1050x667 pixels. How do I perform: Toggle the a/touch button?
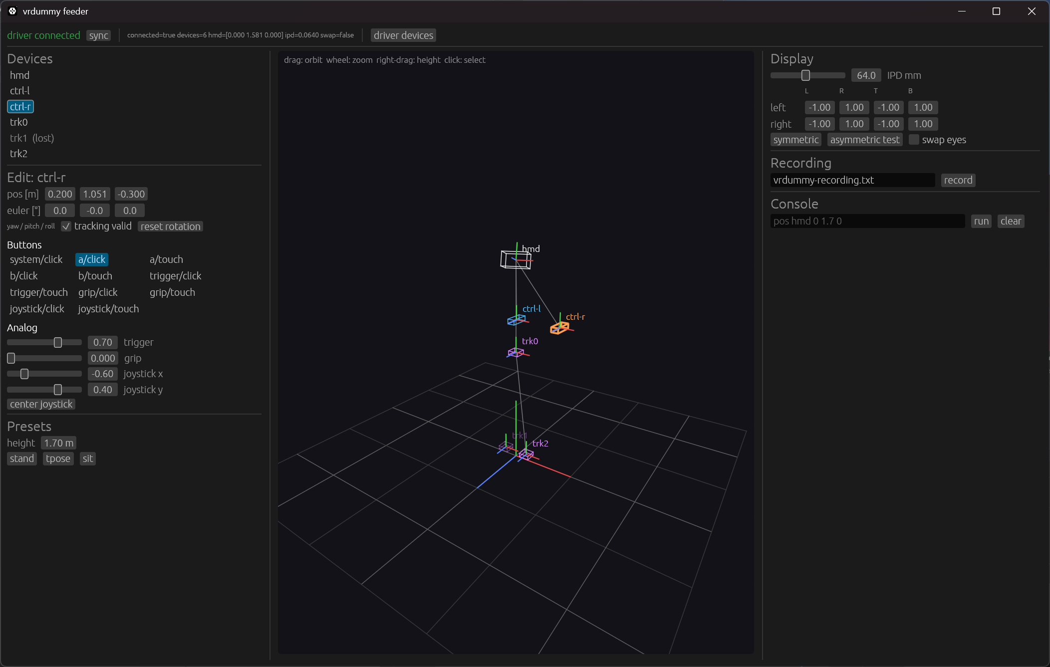click(166, 259)
